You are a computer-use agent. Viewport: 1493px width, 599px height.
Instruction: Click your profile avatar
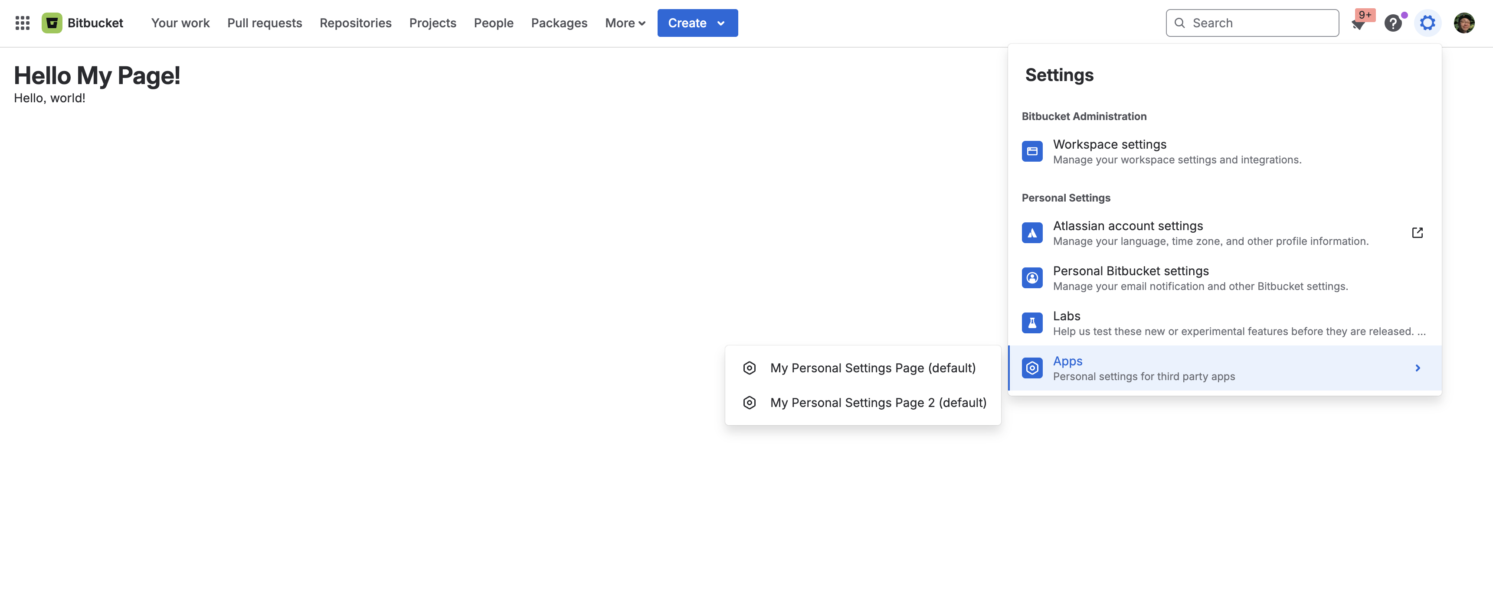pyautogui.click(x=1465, y=23)
